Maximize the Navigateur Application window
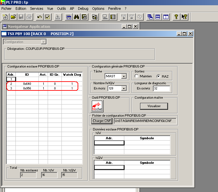The width and height of the screenshot is (218, 192). coord(130,27)
